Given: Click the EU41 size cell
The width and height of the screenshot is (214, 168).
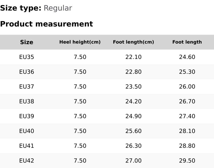Looking at the screenshot, I should pos(27,146).
